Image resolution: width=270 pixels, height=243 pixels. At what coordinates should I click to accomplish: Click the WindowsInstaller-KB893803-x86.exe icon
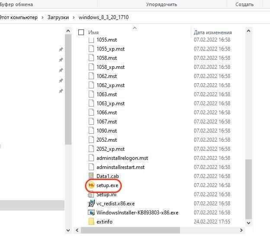(x=91, y=213)
